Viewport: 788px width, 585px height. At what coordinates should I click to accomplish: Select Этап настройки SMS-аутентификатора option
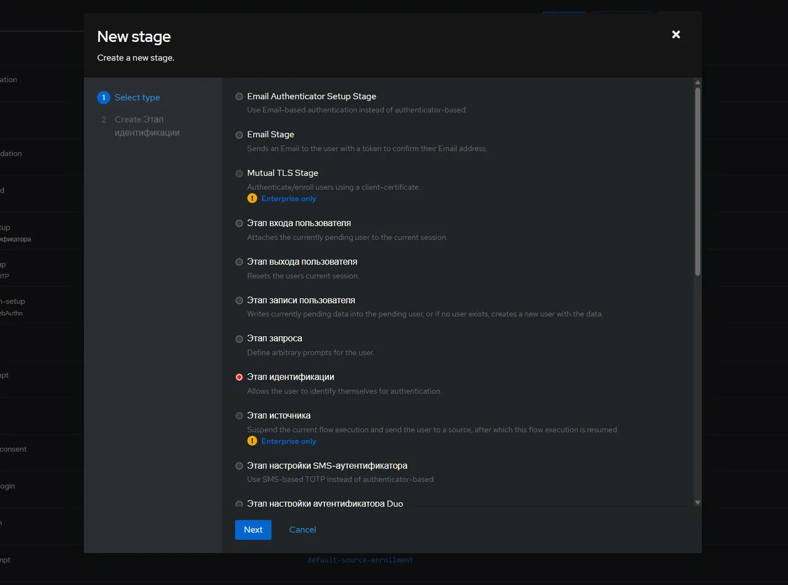pos(239,466)
